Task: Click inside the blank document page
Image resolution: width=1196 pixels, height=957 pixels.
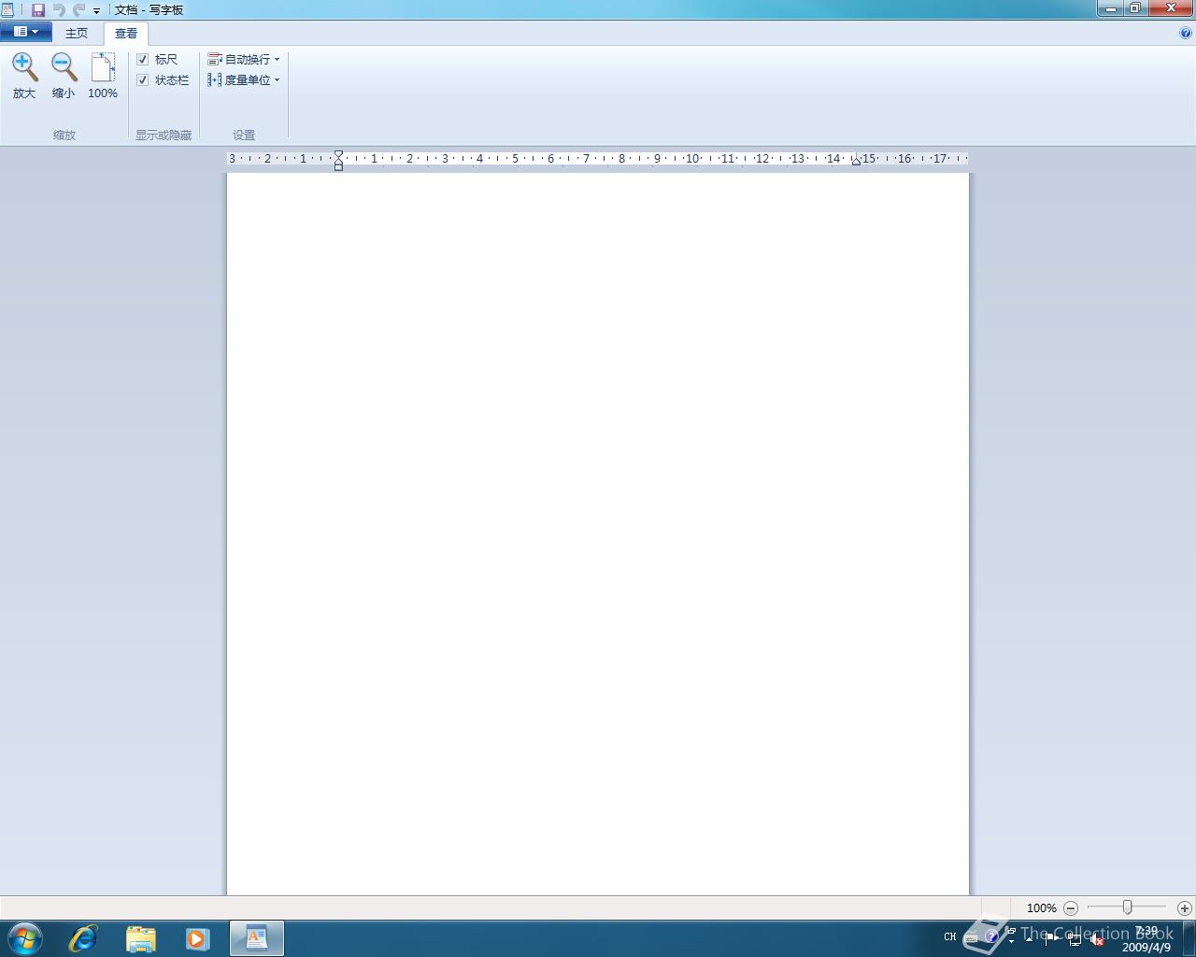Action: [598, 533]
